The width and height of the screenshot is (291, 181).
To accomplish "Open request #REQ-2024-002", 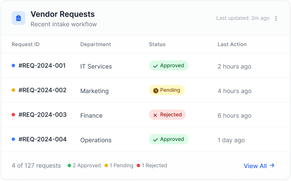I will (x=42, y=90).
